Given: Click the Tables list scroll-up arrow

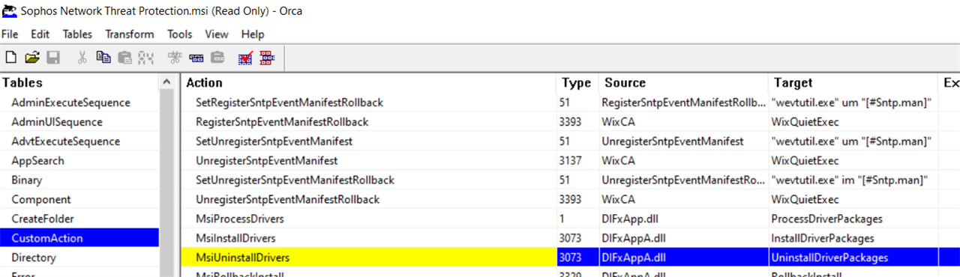Looking at the screenshot, I should point(167,82).
